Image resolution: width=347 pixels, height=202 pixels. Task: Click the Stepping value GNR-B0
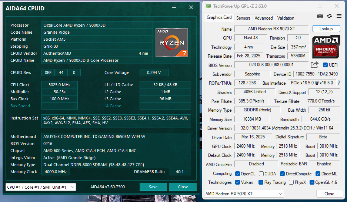[97, 46]
